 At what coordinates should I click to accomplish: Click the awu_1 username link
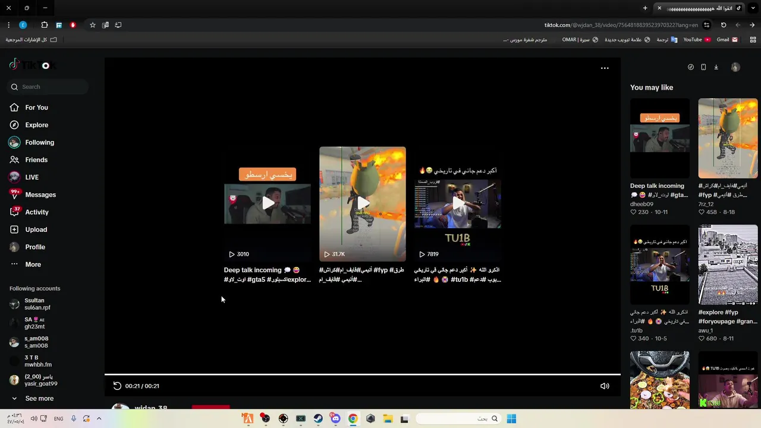(706, 331)
